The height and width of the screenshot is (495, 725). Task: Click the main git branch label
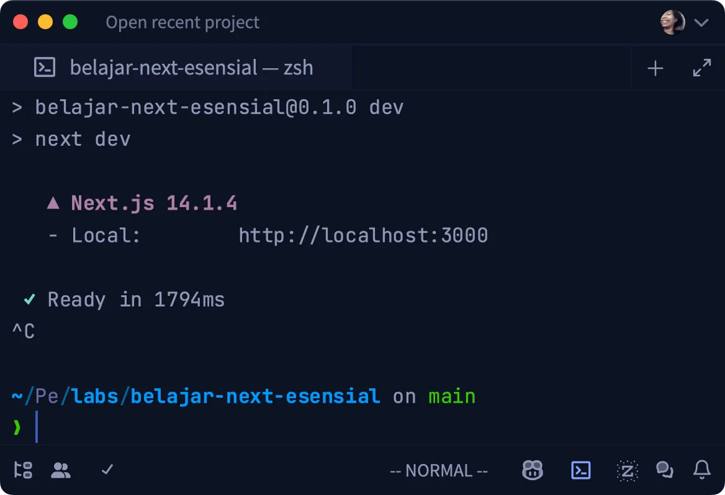coord(451,396)
